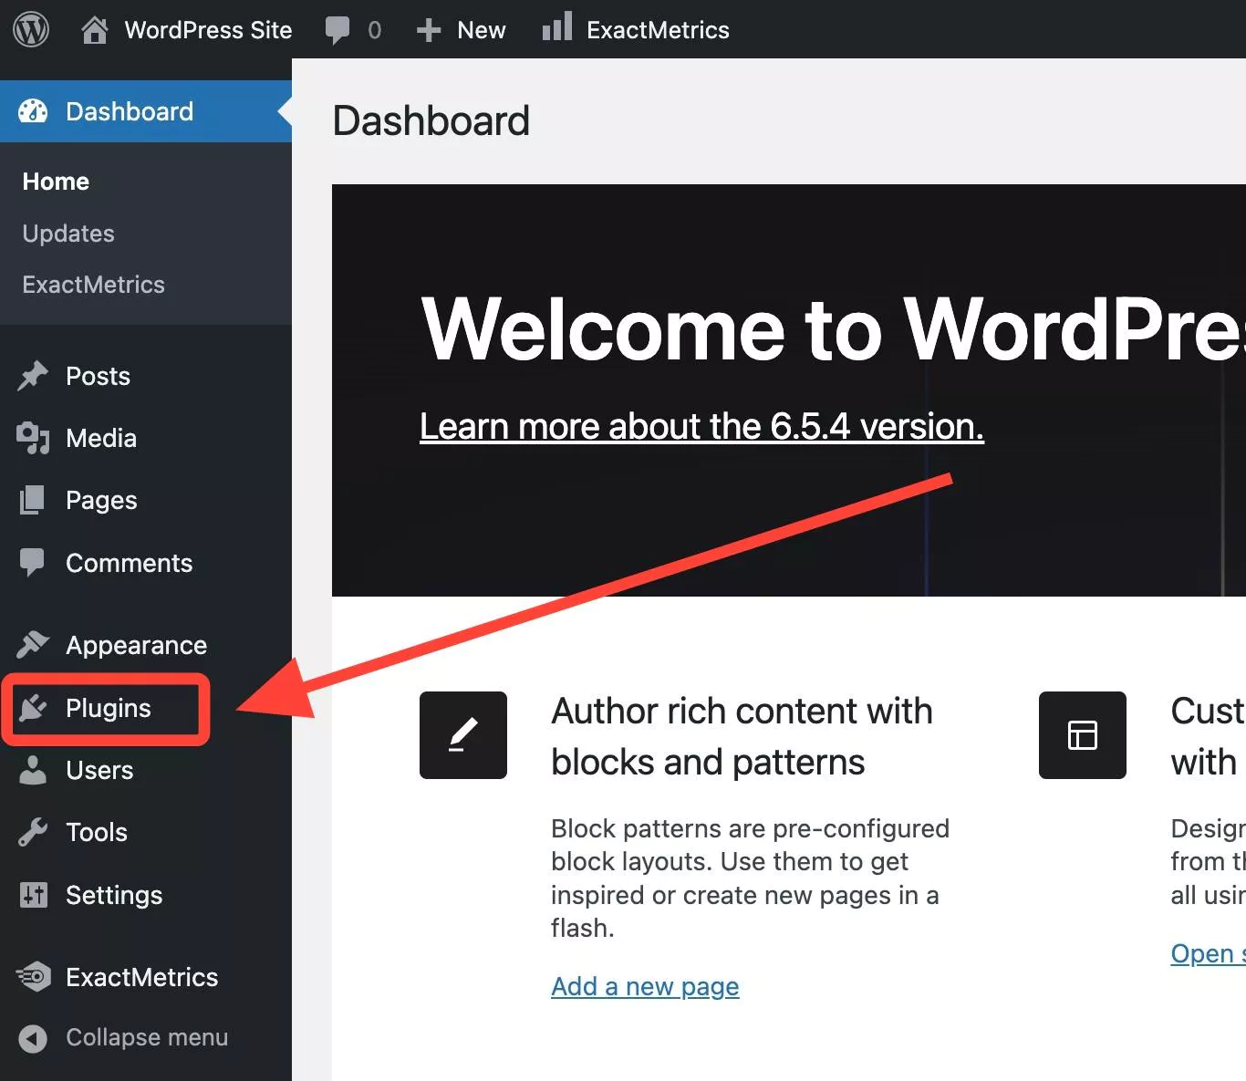The height and width of the screenshot is (1081, 1246).
Task: Click Author rich content with blocks heading
Action: pos(742,736)
